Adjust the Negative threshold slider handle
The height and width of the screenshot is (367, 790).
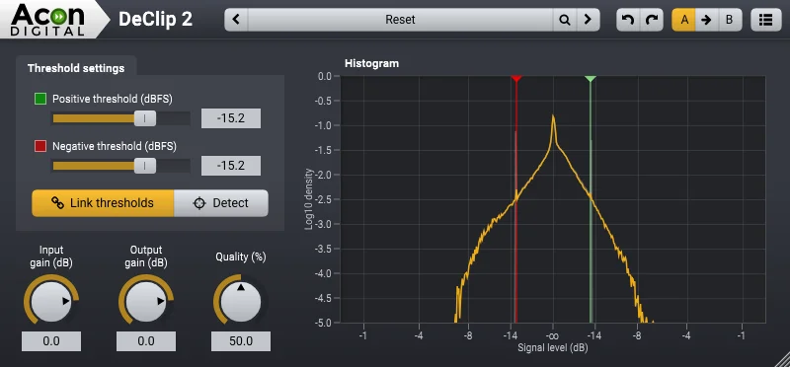coord(144,165)
